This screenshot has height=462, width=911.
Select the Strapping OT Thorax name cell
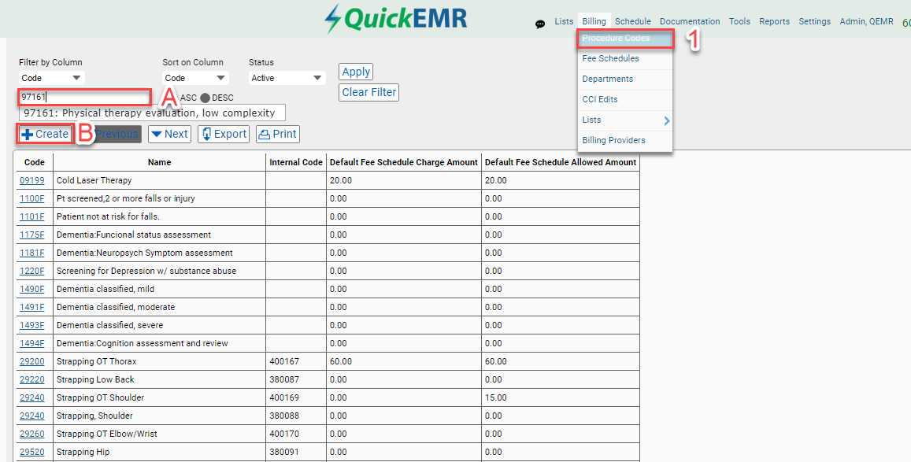159,361
